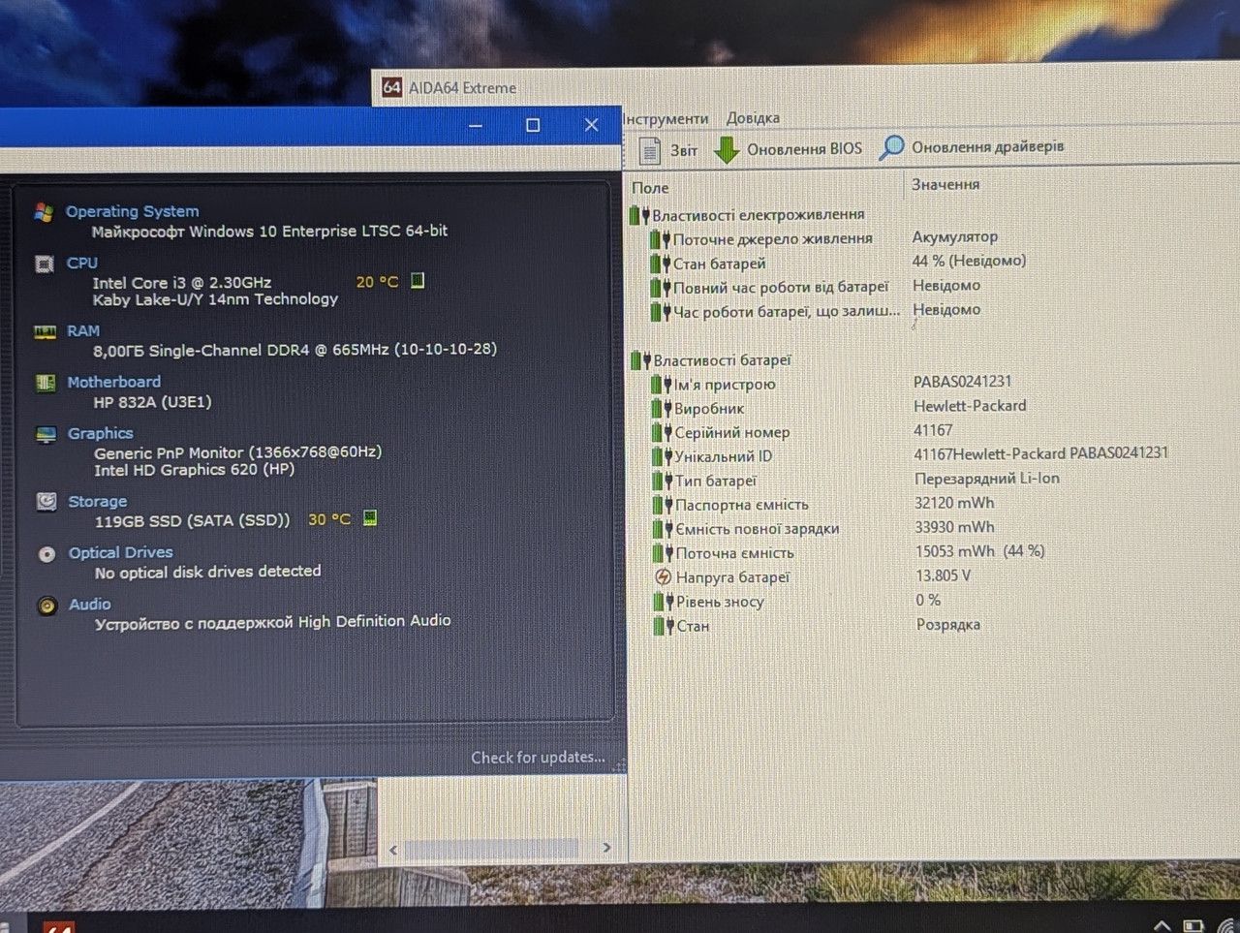The image size is (1240, 933).
Task: Click the Operating System Windows icon
Action: coord(44,212)
